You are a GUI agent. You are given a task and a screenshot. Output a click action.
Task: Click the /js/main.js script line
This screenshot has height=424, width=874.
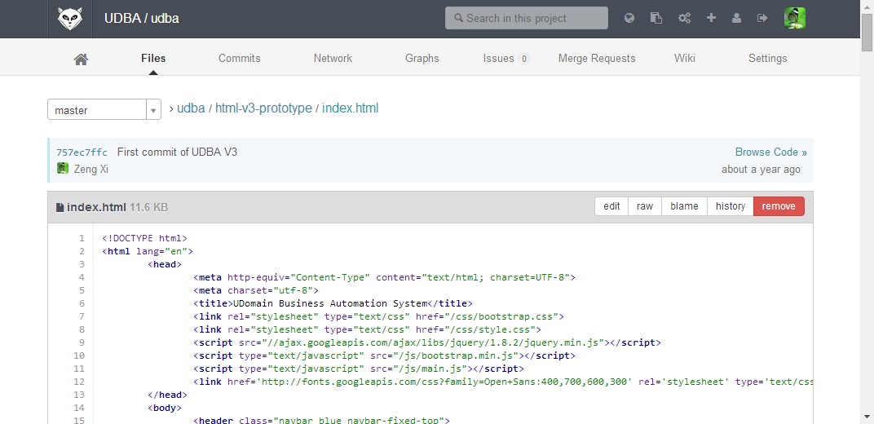click(x=359, y=369)
